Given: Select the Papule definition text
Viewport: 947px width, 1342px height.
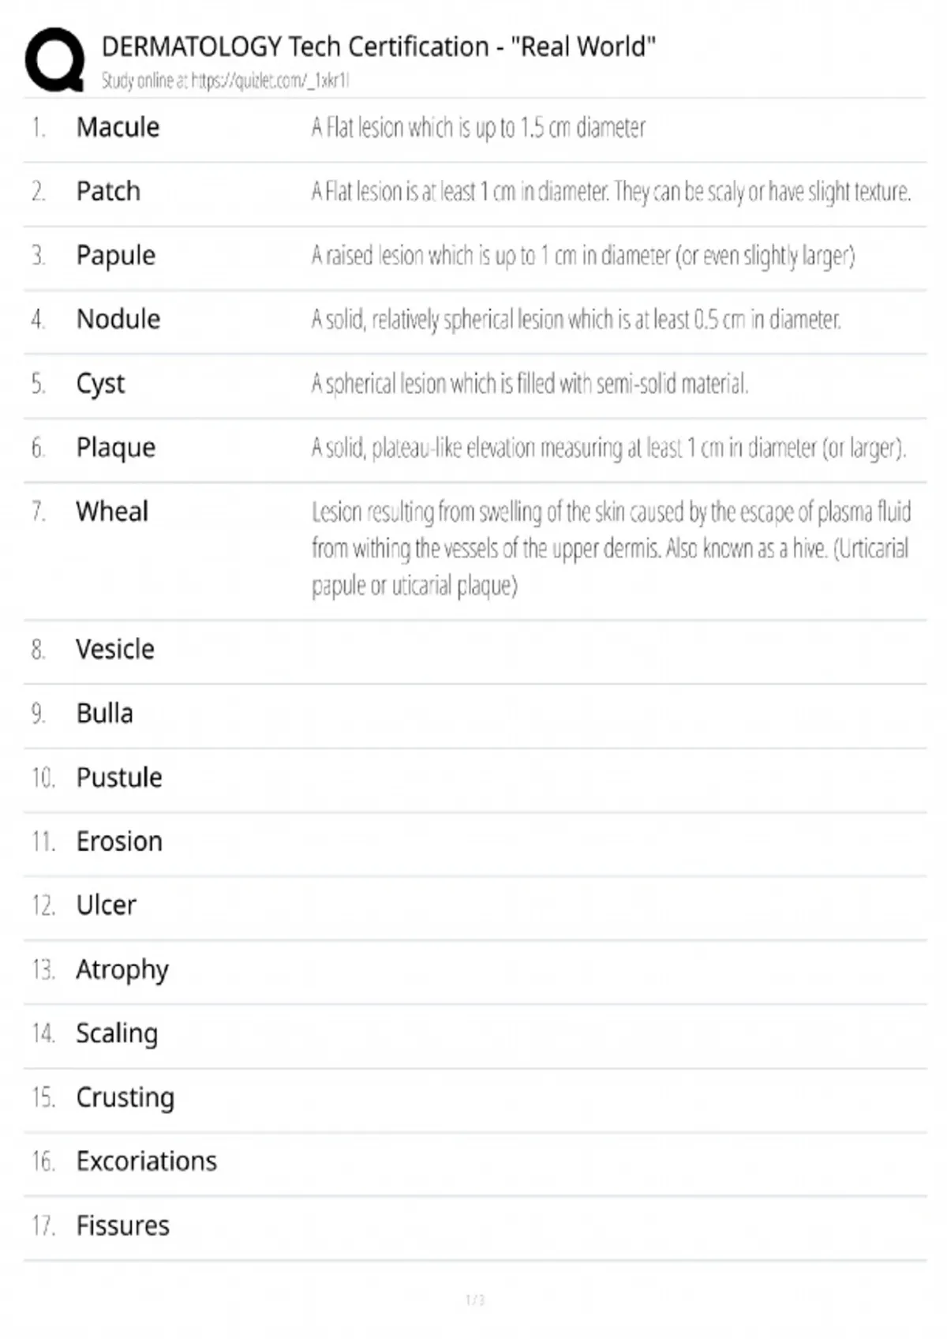Looking at the screenshot, I should click(x=582, y=256).
